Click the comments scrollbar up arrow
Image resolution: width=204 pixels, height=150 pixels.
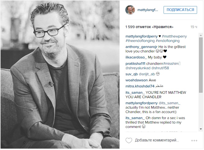[201, 35]
